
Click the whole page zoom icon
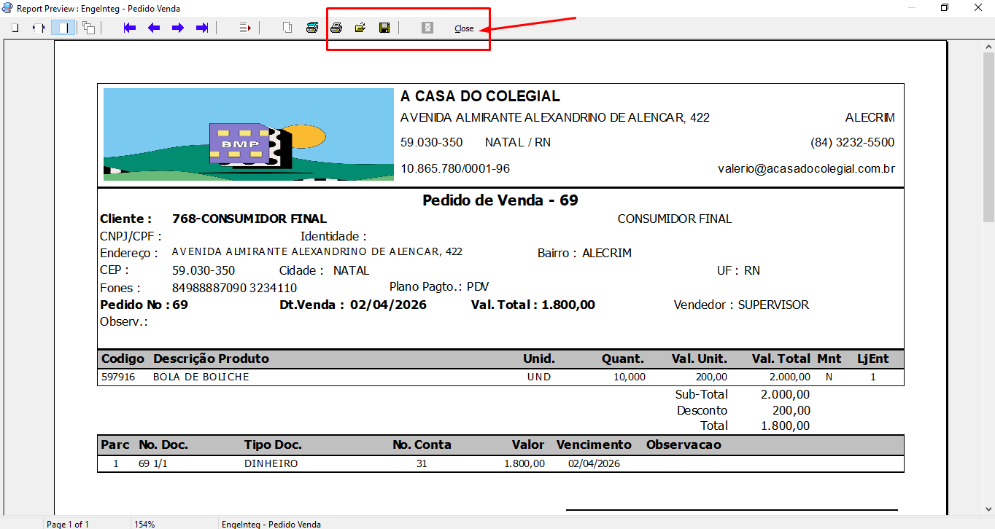pyautogui.click(x=15, y=28)
